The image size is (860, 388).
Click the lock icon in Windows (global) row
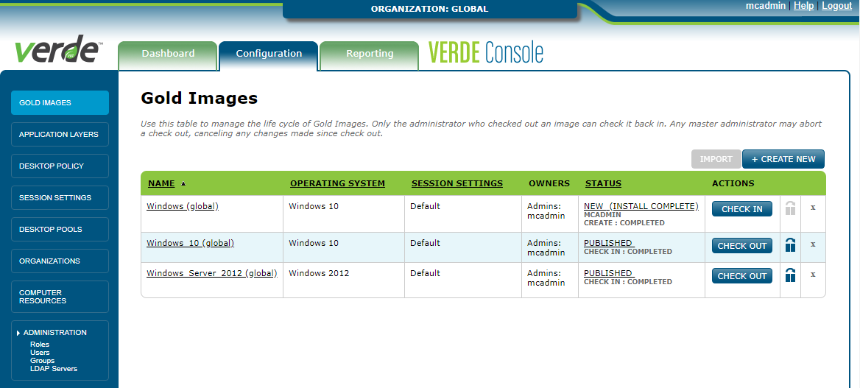coord(790,208)
